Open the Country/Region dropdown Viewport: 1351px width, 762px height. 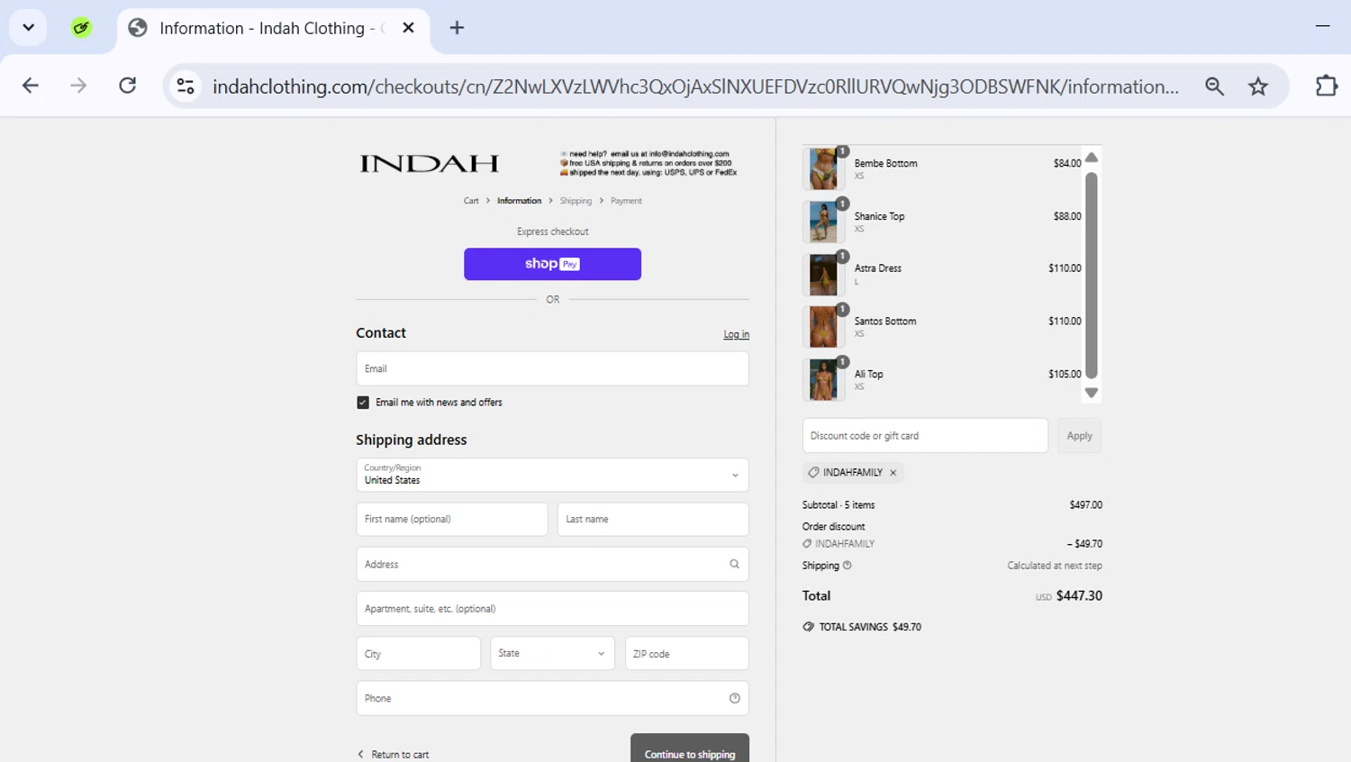552,475
